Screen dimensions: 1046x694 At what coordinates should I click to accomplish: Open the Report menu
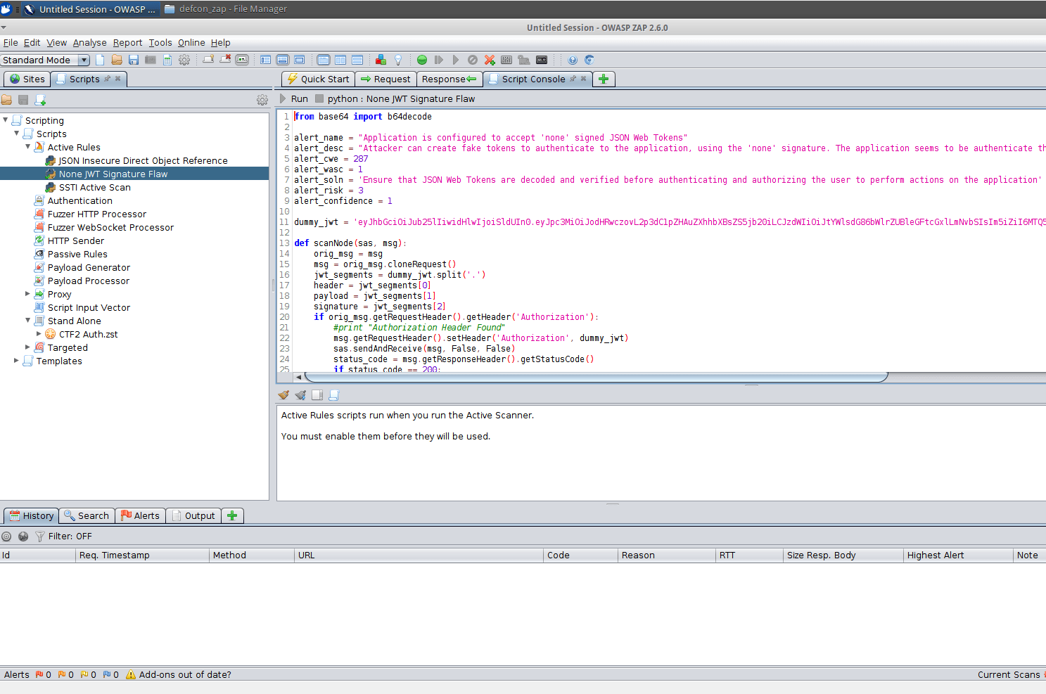click(x=127, y=43)
